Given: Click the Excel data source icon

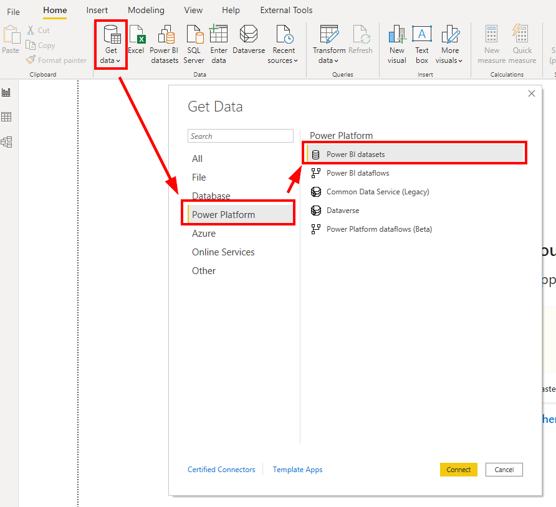Looking at the screenshot, I should (x=136, y=40).
